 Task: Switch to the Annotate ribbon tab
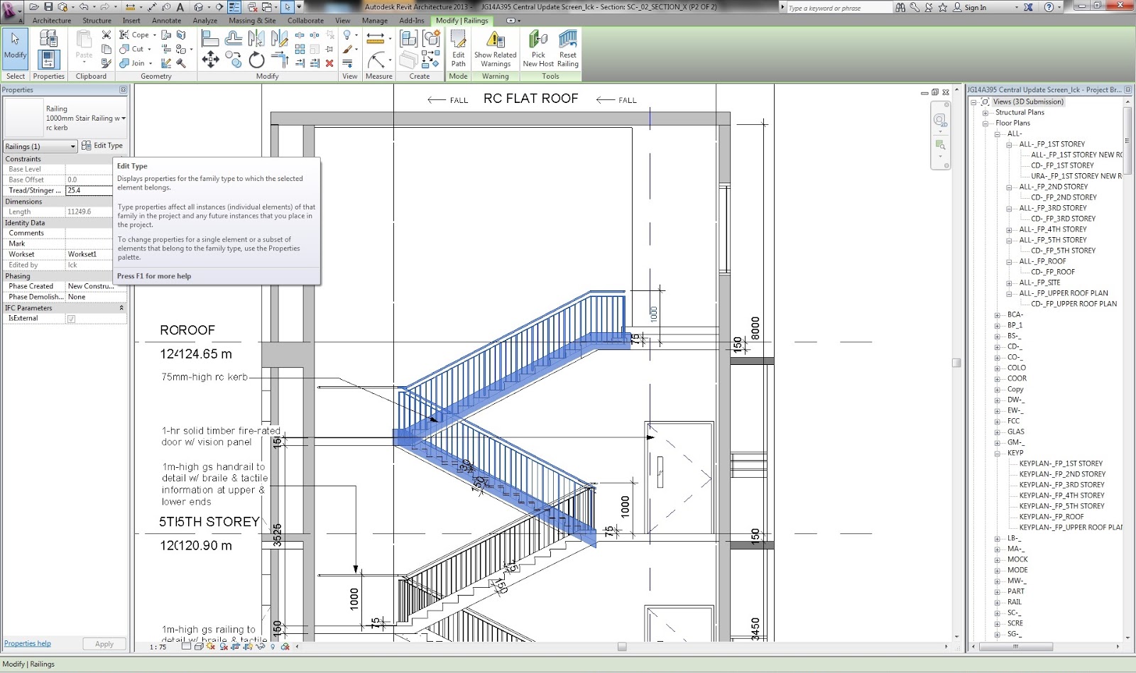tap(166, 21)
